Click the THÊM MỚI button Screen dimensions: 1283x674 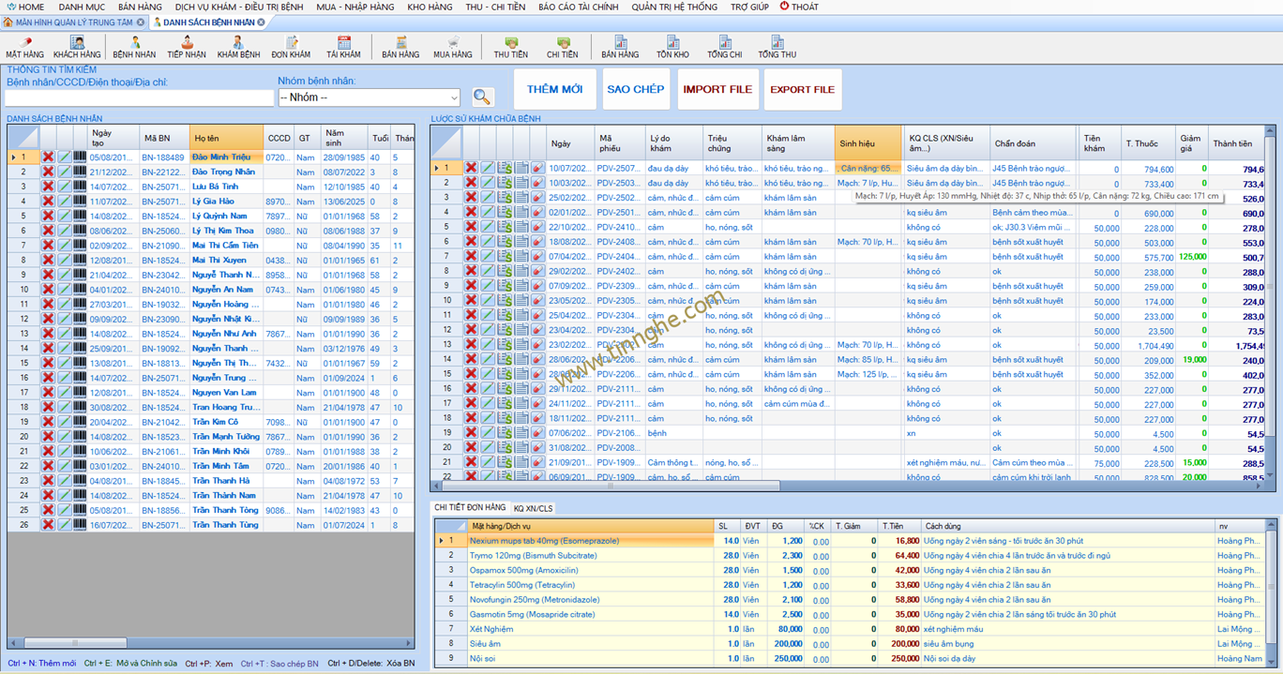tap(554, 90)
